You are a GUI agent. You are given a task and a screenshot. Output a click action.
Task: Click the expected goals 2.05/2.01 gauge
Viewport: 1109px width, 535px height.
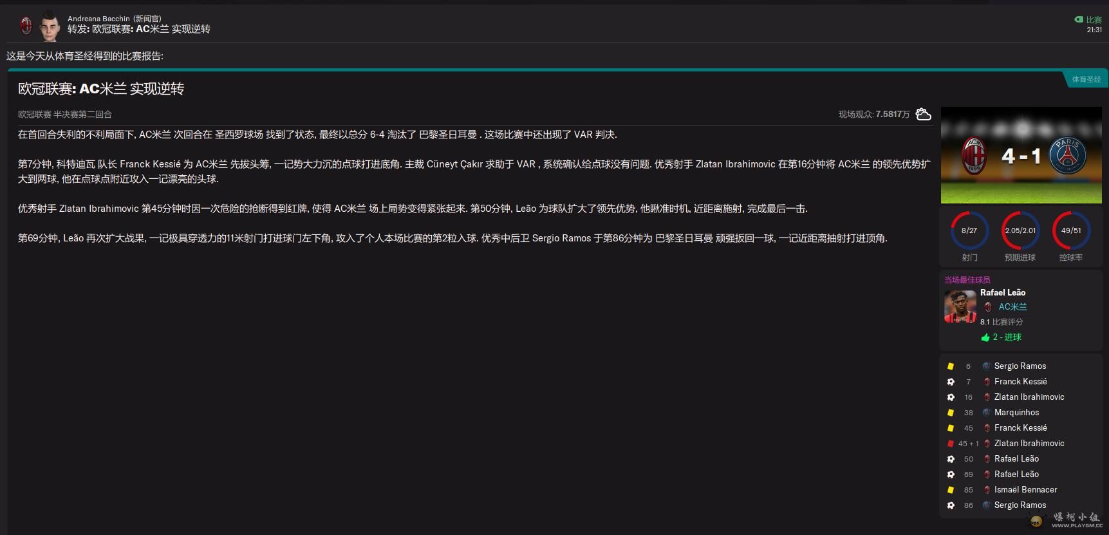pos(1020,230)
